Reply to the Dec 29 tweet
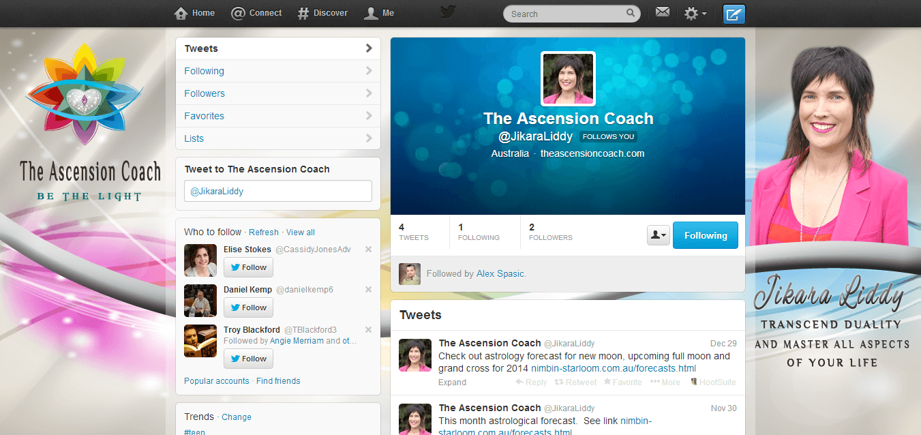 [x=531, y=382]
